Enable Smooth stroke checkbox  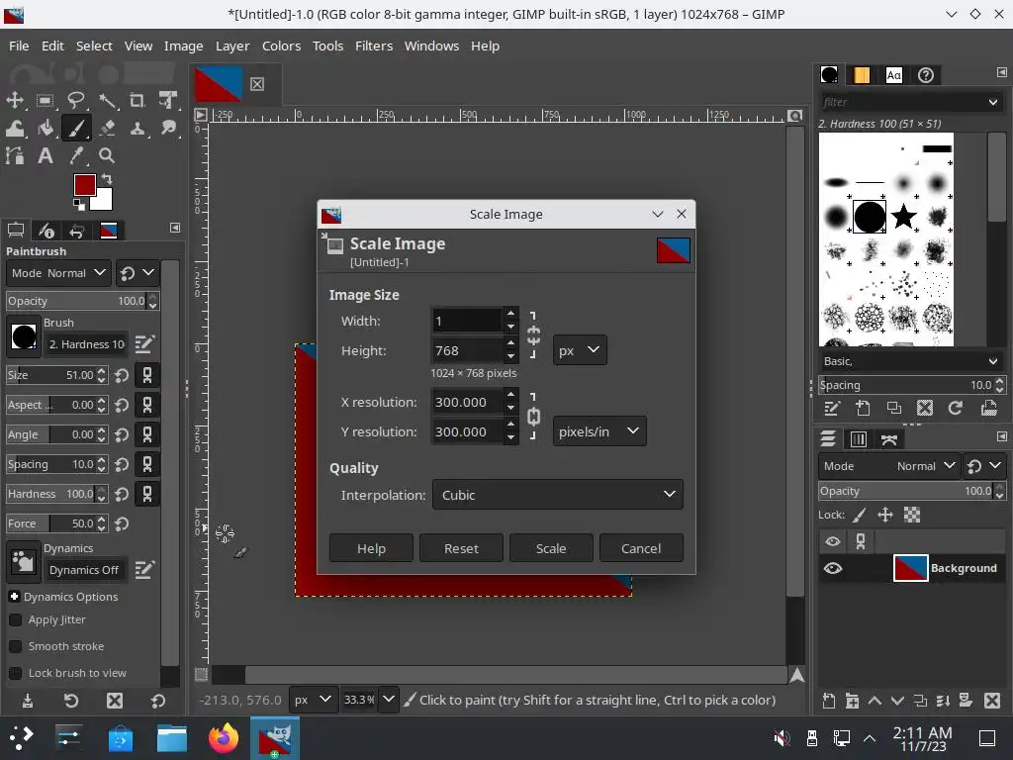pos(16,646)
